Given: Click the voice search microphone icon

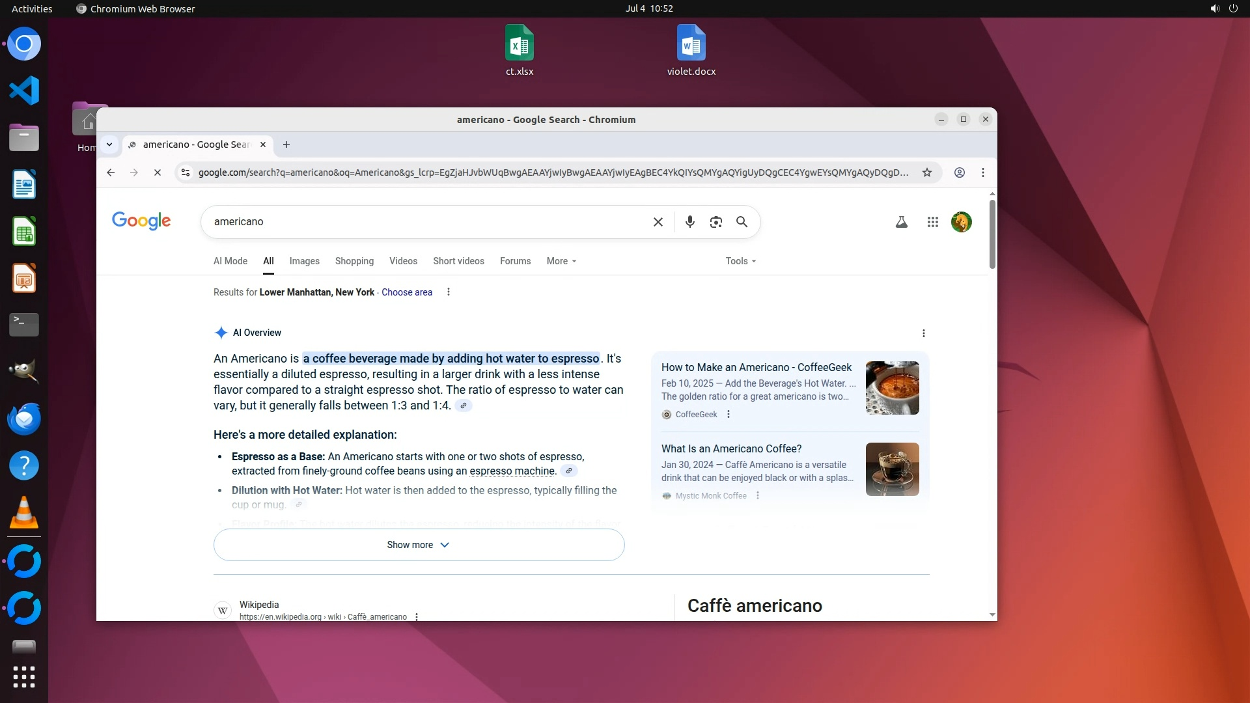Looking at the screenshot, I should coord(690,222).
